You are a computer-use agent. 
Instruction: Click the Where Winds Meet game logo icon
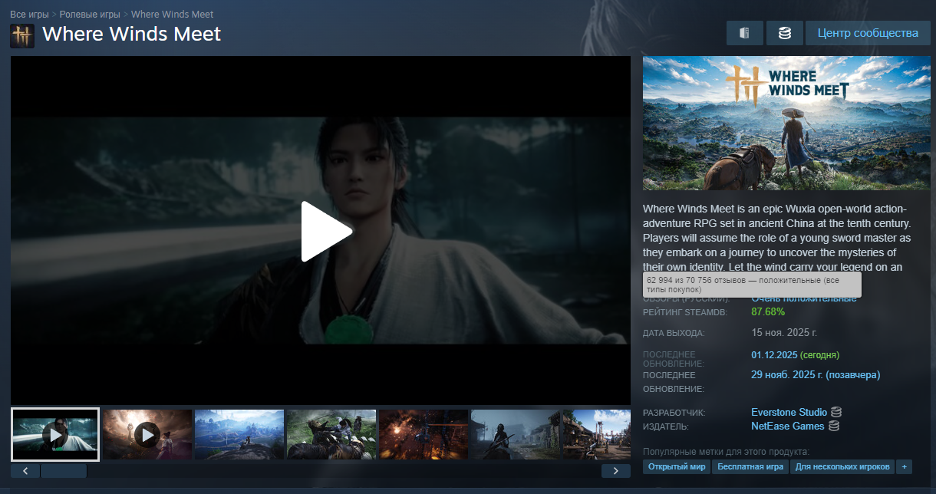coord(21,35)
